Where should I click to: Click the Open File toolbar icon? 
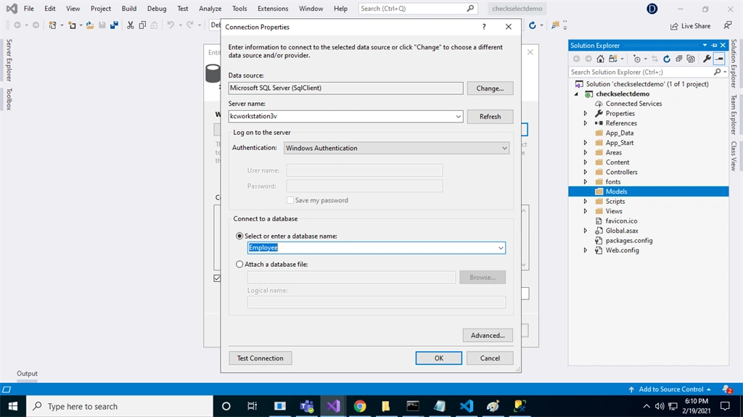click(x=89, y=25)
